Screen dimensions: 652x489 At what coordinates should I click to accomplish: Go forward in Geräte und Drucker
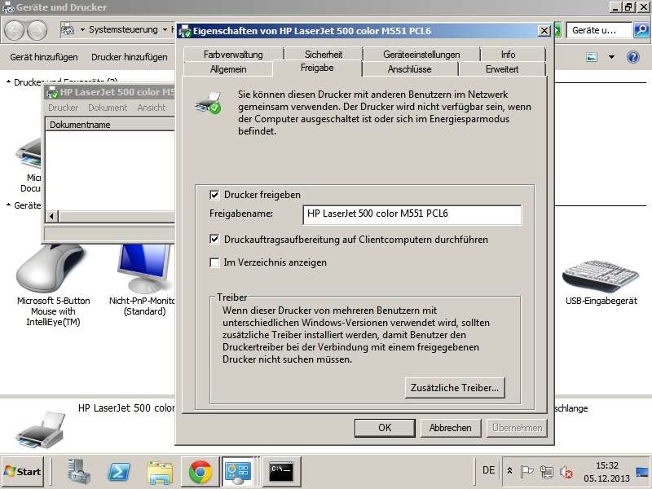click(37, 30)
